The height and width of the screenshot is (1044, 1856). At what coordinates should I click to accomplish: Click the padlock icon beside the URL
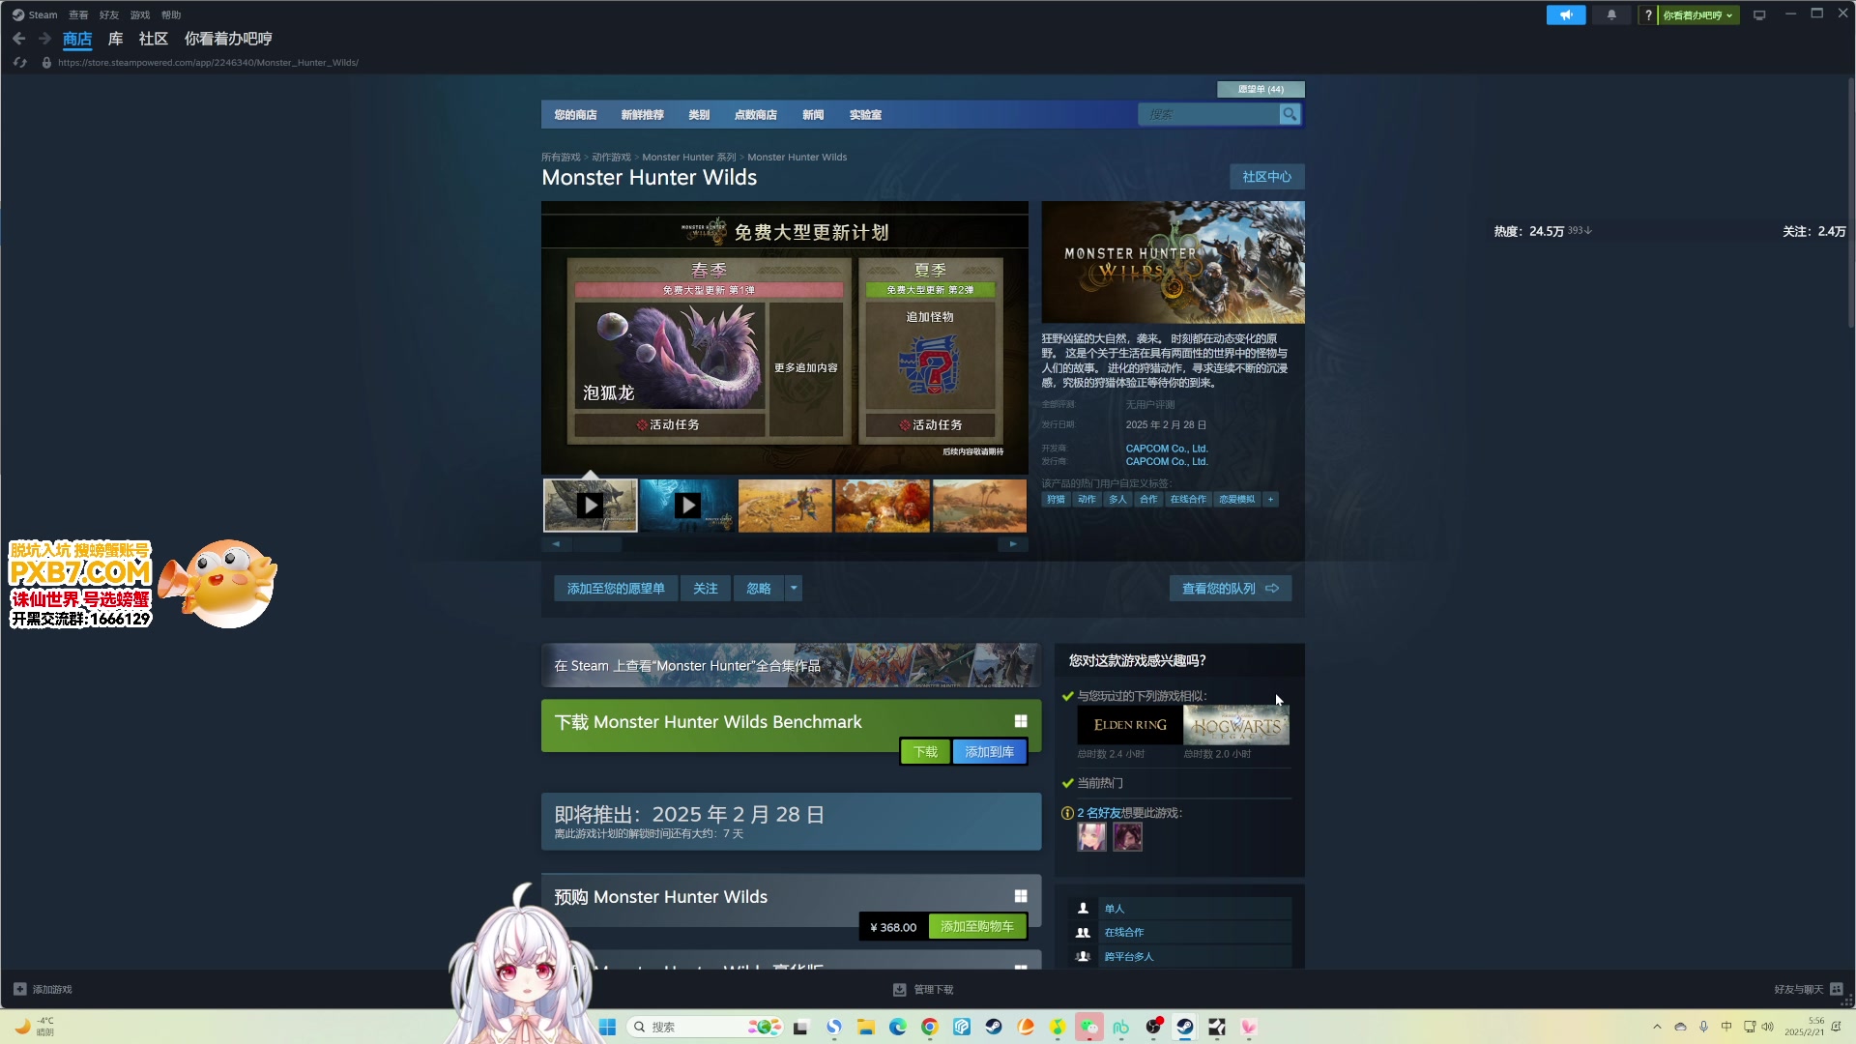[x=46, y=63]
